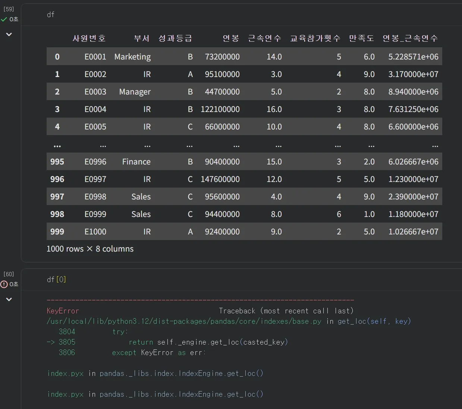Open base.py file path link in traceback

click(x=184, y=321)
